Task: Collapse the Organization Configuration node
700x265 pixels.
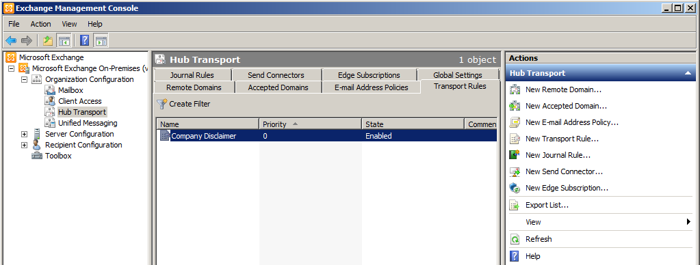Action: point(24,79)
